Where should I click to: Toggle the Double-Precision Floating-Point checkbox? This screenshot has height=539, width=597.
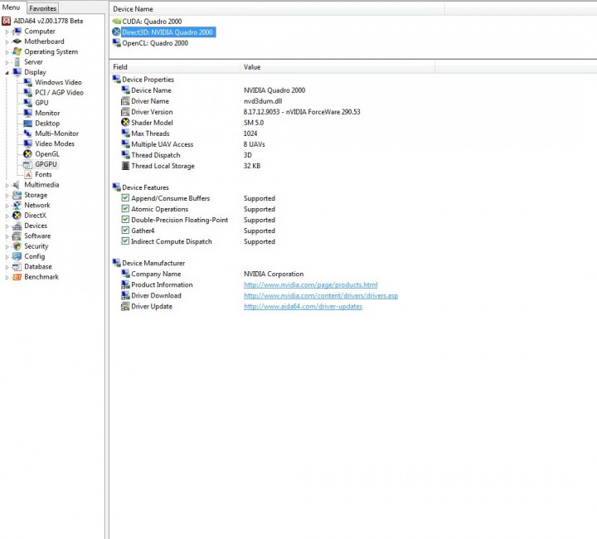(125, 220)
